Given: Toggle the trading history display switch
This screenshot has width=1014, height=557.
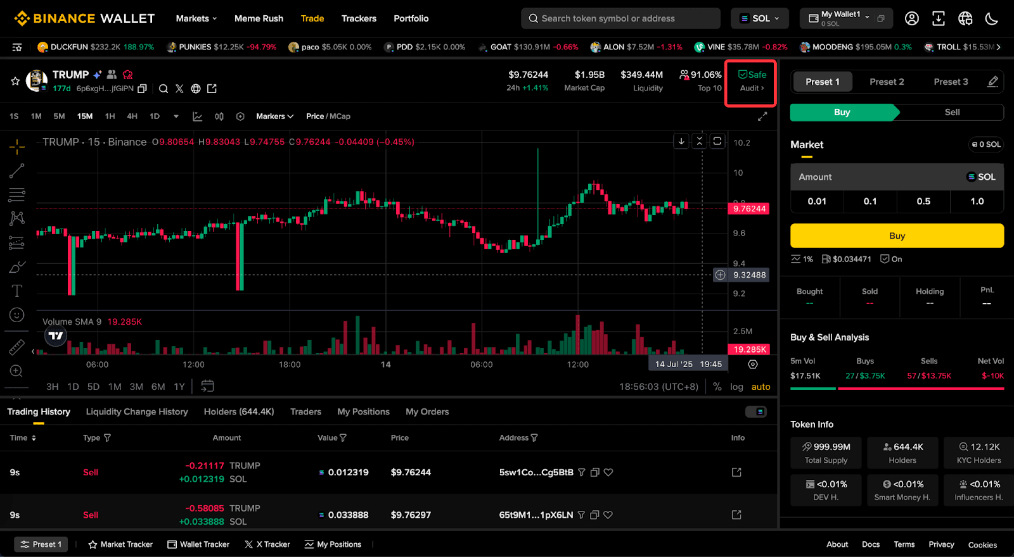Looking at the screenshot, I should click(x=756, y=412).
